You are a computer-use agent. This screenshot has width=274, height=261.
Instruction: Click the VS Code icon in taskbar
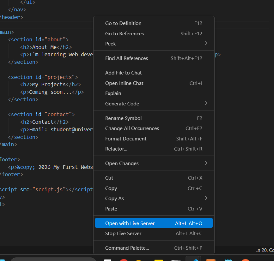pos(193,259)
